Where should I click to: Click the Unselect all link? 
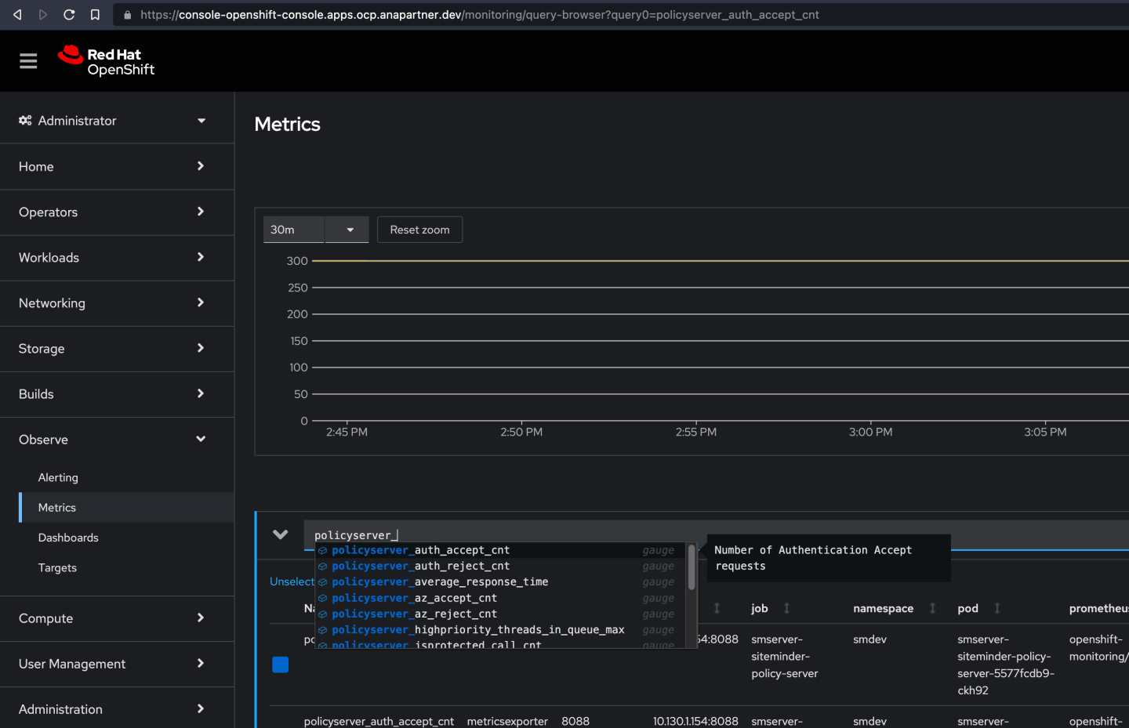(x=292, y=581)
